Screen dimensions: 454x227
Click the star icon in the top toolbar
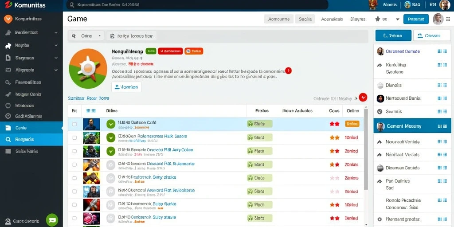click(378, 19)
